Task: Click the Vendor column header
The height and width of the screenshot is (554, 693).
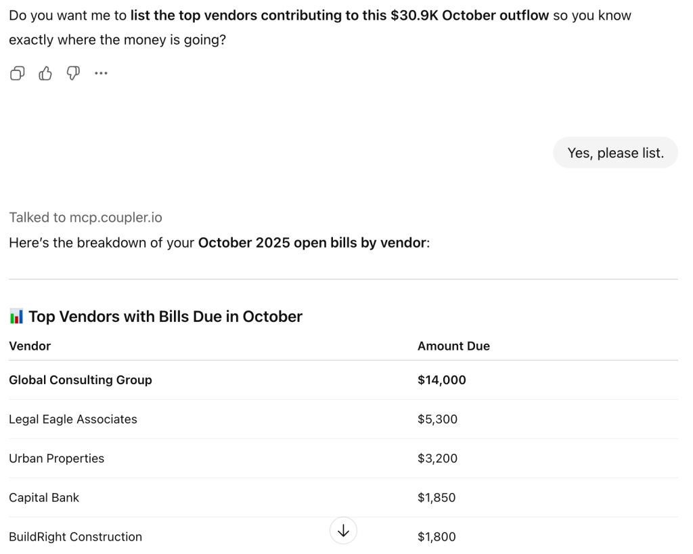Action: coord(30,346)
